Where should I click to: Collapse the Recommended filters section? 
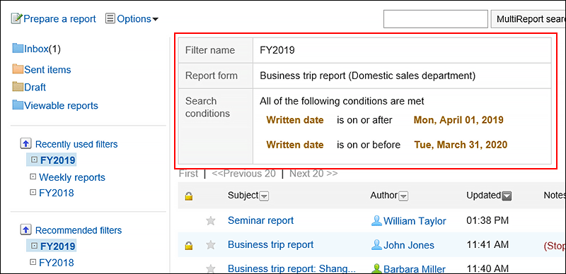tap(25, 230)
